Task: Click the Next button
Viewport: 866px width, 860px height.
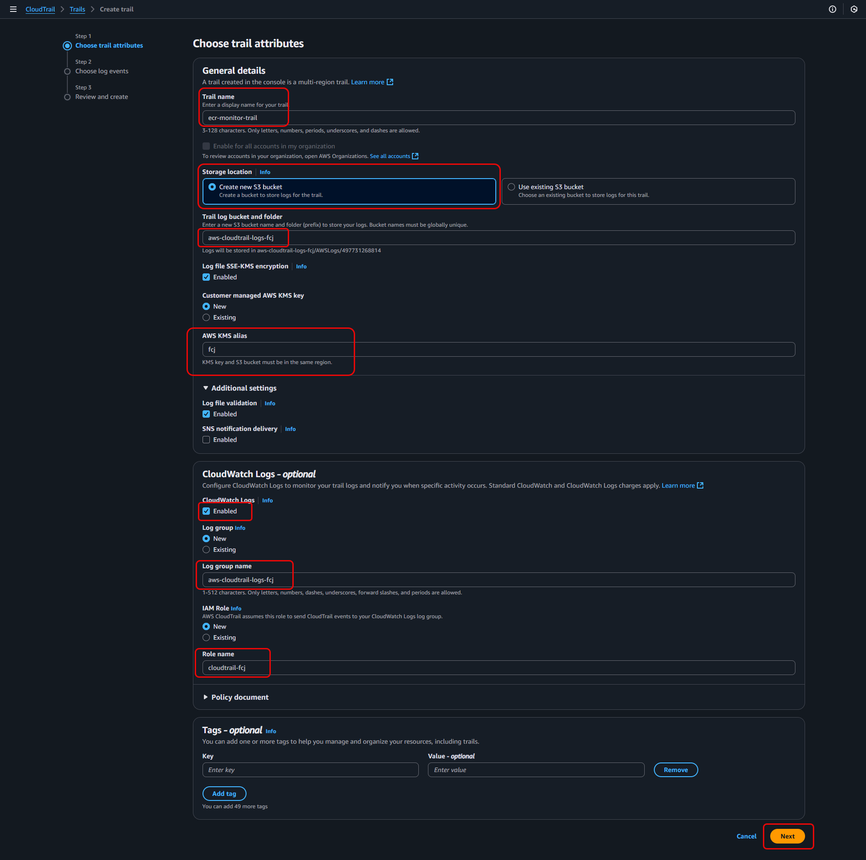Action: [x=787, y=836]
